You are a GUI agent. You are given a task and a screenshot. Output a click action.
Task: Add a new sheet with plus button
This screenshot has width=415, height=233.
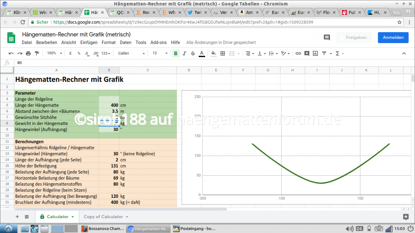click(17, 217)
